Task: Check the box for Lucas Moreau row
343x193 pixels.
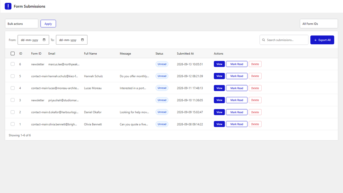Action: tap(13, 88)
